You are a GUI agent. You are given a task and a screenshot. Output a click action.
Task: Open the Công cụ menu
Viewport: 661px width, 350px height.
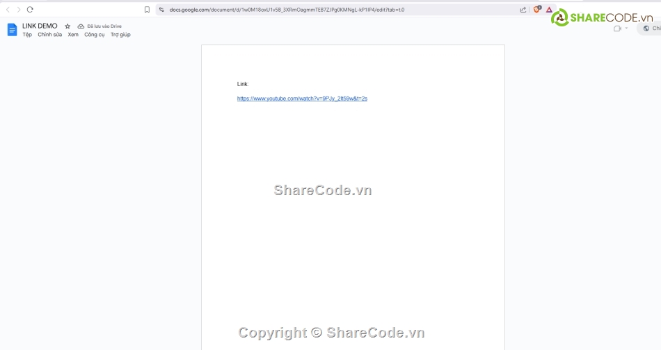pyautogui.click(x=95, y=35)
